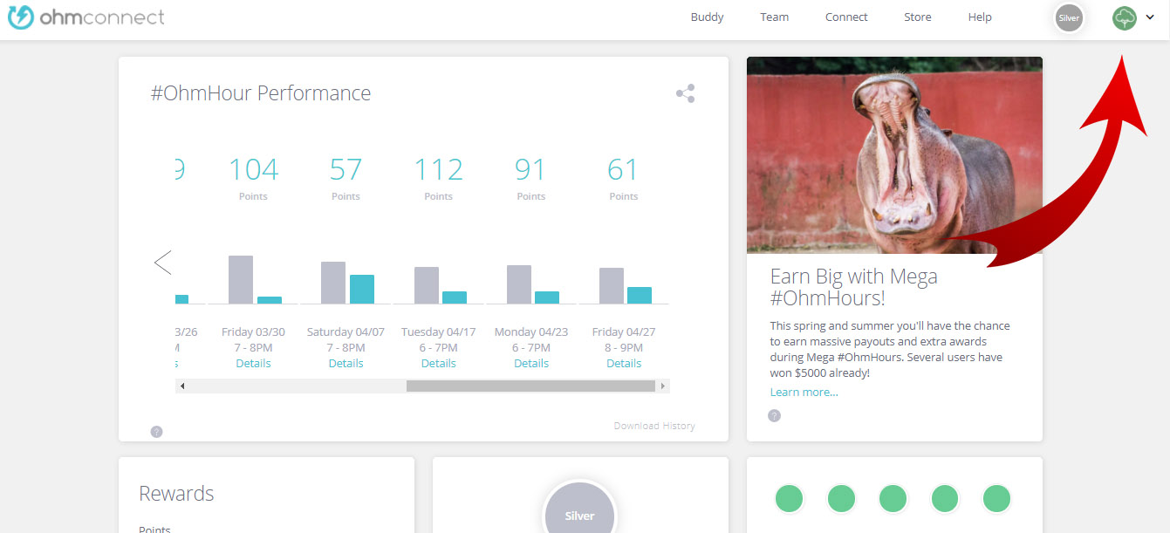Visit the Store page
The image size is (1170, 533).
(917, 17)
